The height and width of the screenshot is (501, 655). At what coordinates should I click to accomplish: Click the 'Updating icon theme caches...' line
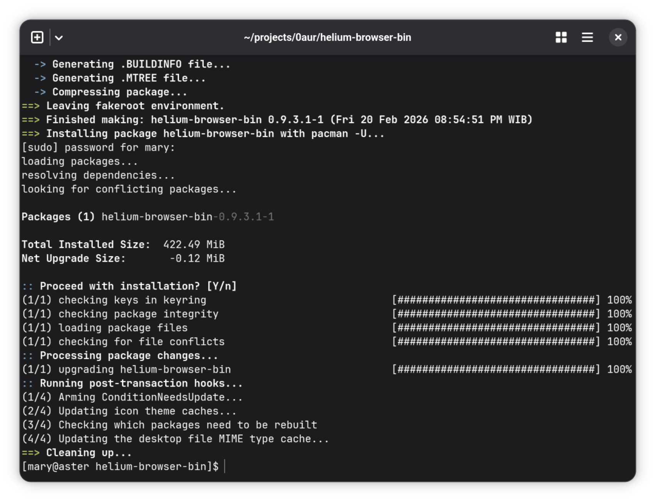click(147, 411)
